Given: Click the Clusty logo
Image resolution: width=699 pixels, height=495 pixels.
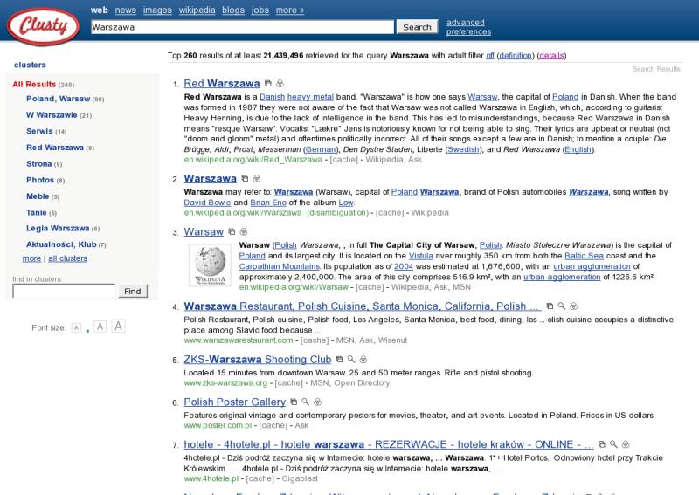Looking at the screenshot, I should (43, 26).
